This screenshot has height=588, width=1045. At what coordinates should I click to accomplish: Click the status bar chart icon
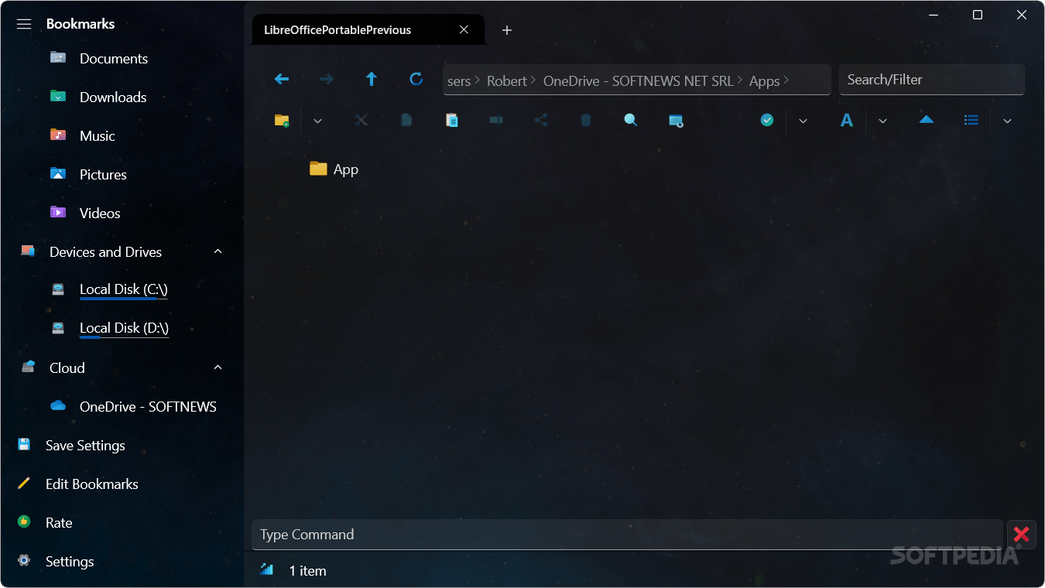click(x=267, y=569)
